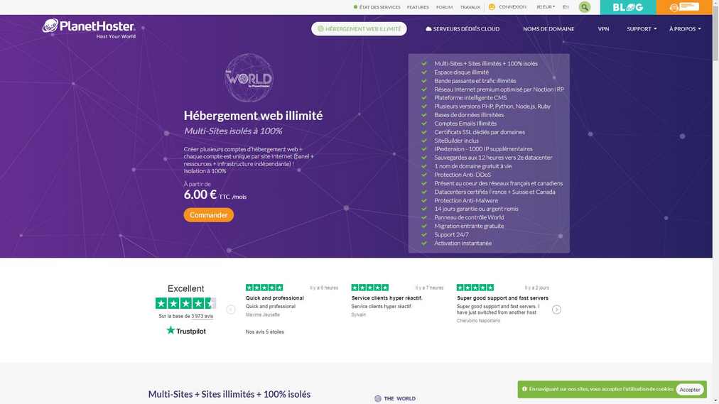Switch language to EN
This screenshot has height=404, width=719.
(566, 7)
